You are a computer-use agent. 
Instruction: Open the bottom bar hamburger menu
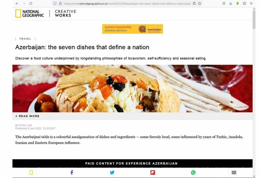pyautogui.click(x=234, y=172)
